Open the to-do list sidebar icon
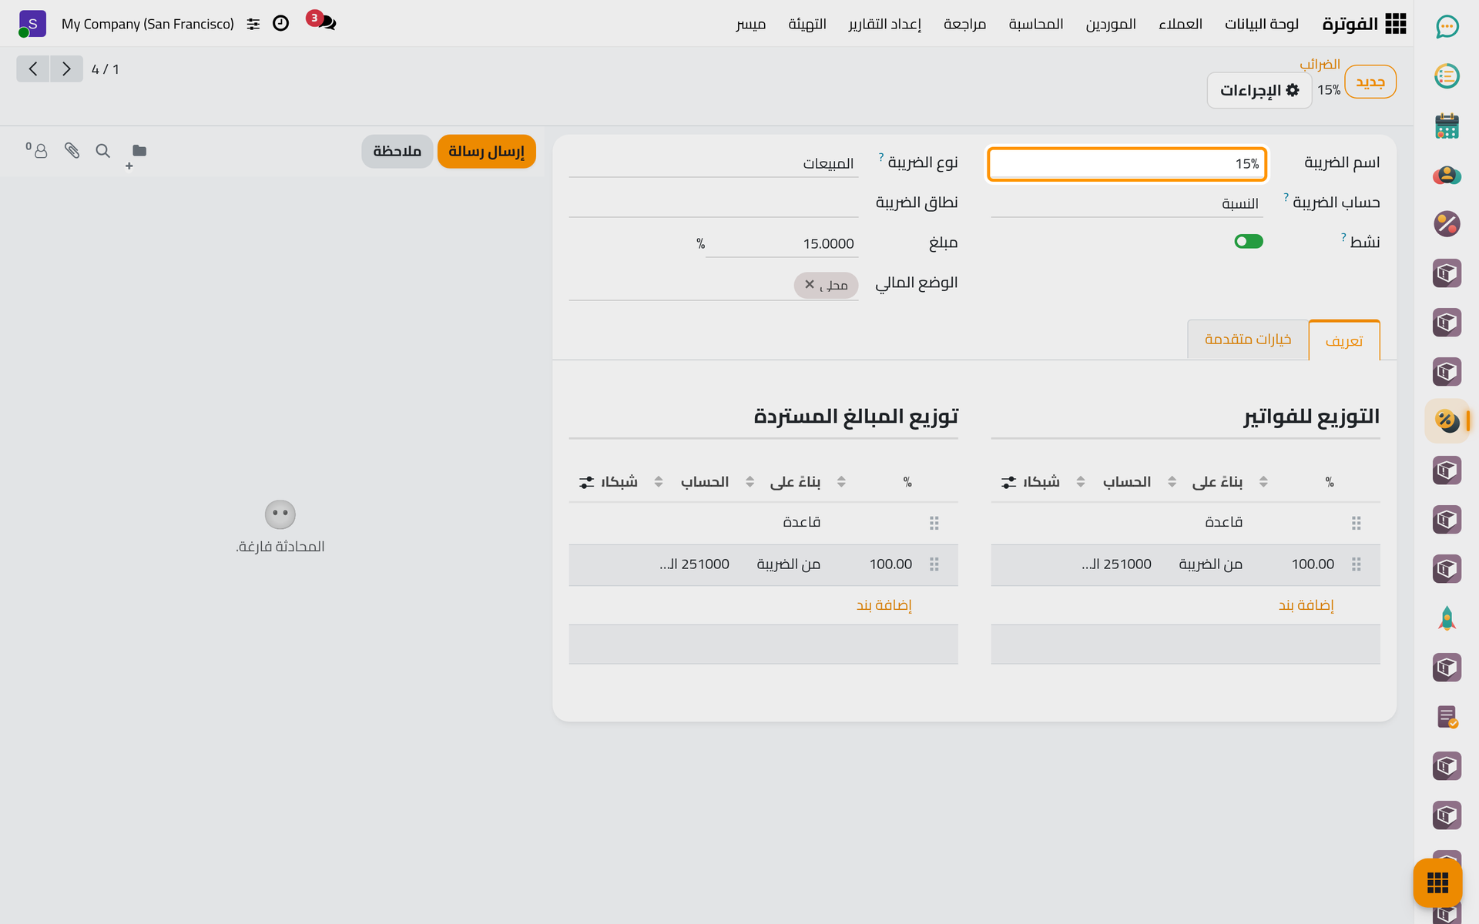Screen dimensions: 1479x924 [x=1447, y=76]
